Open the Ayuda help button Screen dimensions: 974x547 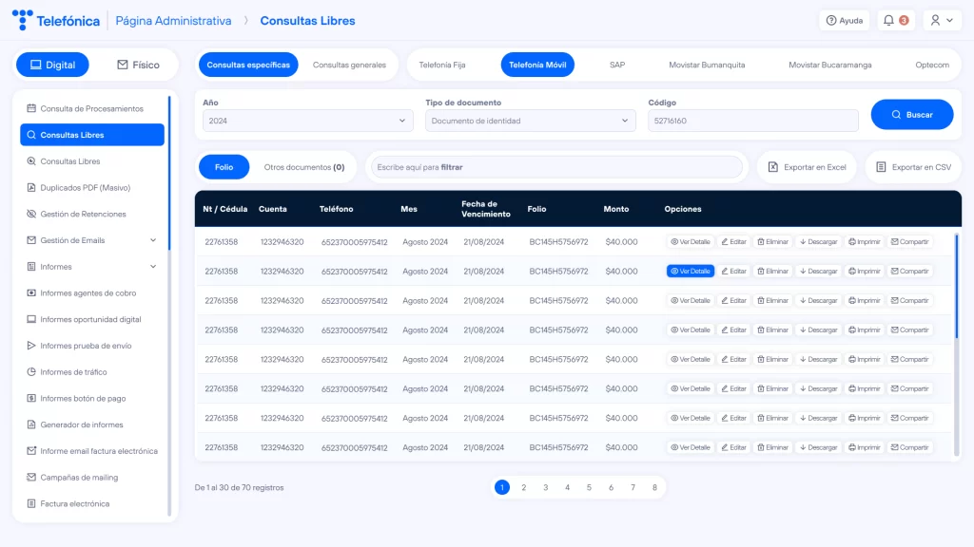pos(845,20)
